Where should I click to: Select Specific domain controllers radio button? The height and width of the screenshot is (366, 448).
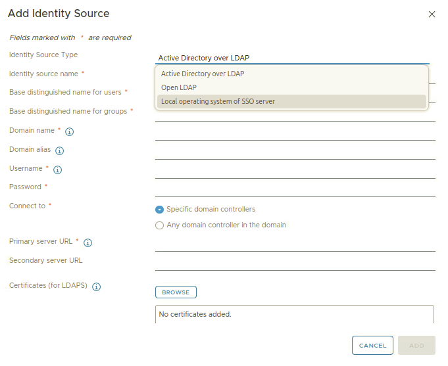pyautogui.click(x=159, y=210)
